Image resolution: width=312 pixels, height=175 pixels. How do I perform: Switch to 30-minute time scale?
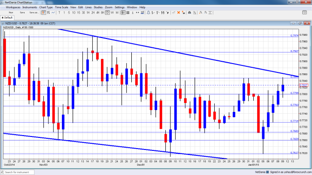pos(83,13)
